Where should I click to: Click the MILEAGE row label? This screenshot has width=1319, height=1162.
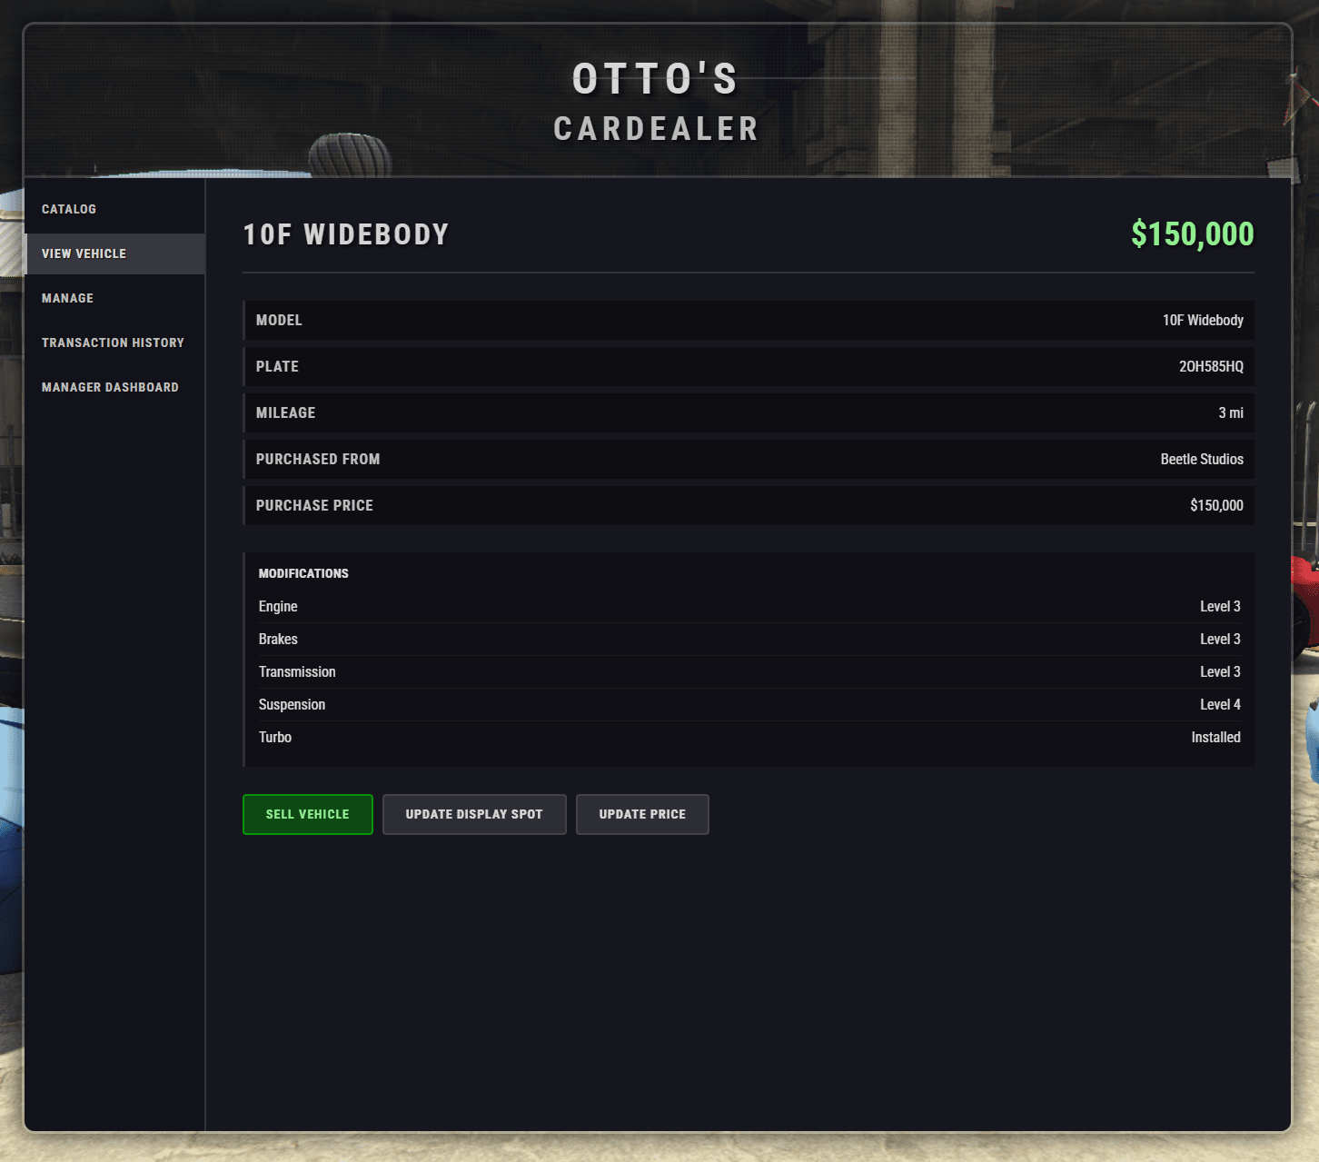[285, 412]
